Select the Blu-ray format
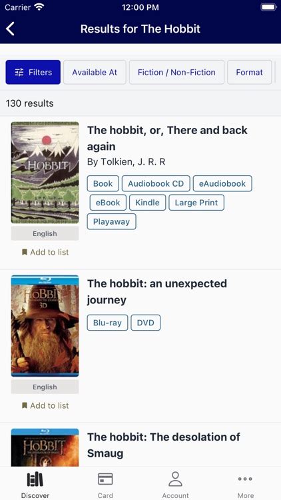Screen dimensions: 281x500 pos(107,323)
